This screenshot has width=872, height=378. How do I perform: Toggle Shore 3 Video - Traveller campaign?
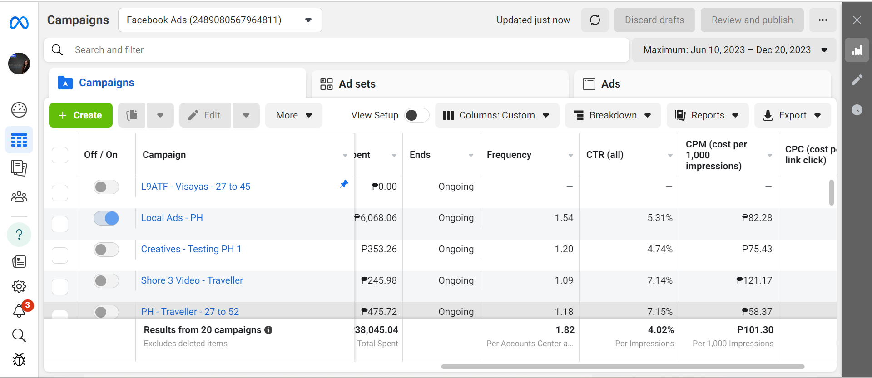coord(106,281)
